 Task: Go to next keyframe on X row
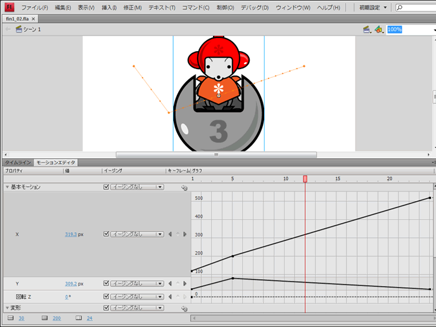click(x=185, y=234)
